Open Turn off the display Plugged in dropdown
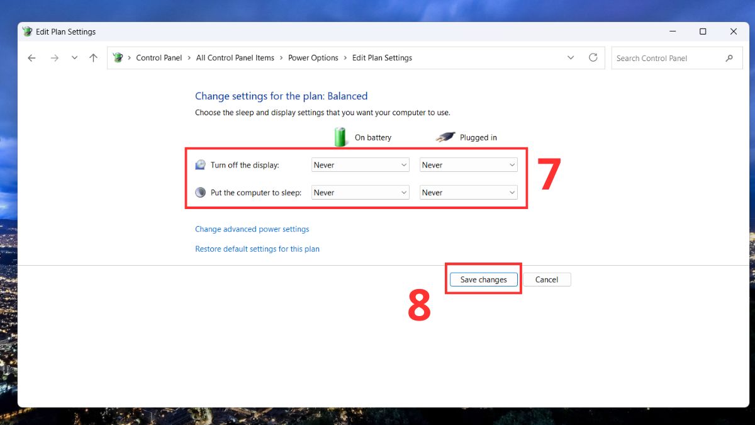Screen dimensions: 755x425 [x=469, y=165]
